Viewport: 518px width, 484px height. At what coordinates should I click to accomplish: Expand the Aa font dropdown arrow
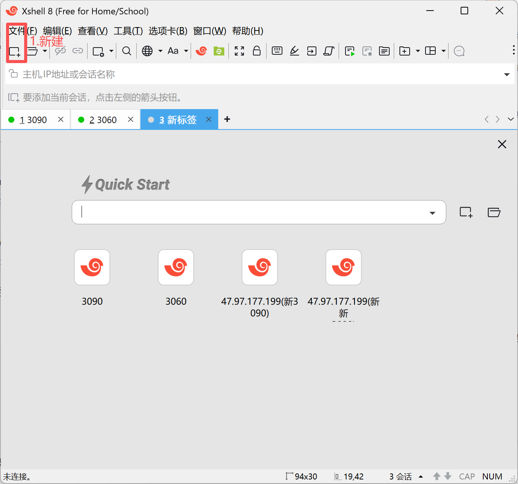pyautogui.click(x=186, y=51)
